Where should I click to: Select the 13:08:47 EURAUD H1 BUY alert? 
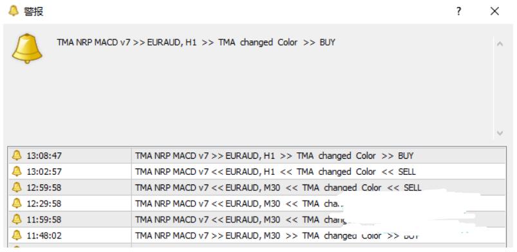tap(256, 156)
